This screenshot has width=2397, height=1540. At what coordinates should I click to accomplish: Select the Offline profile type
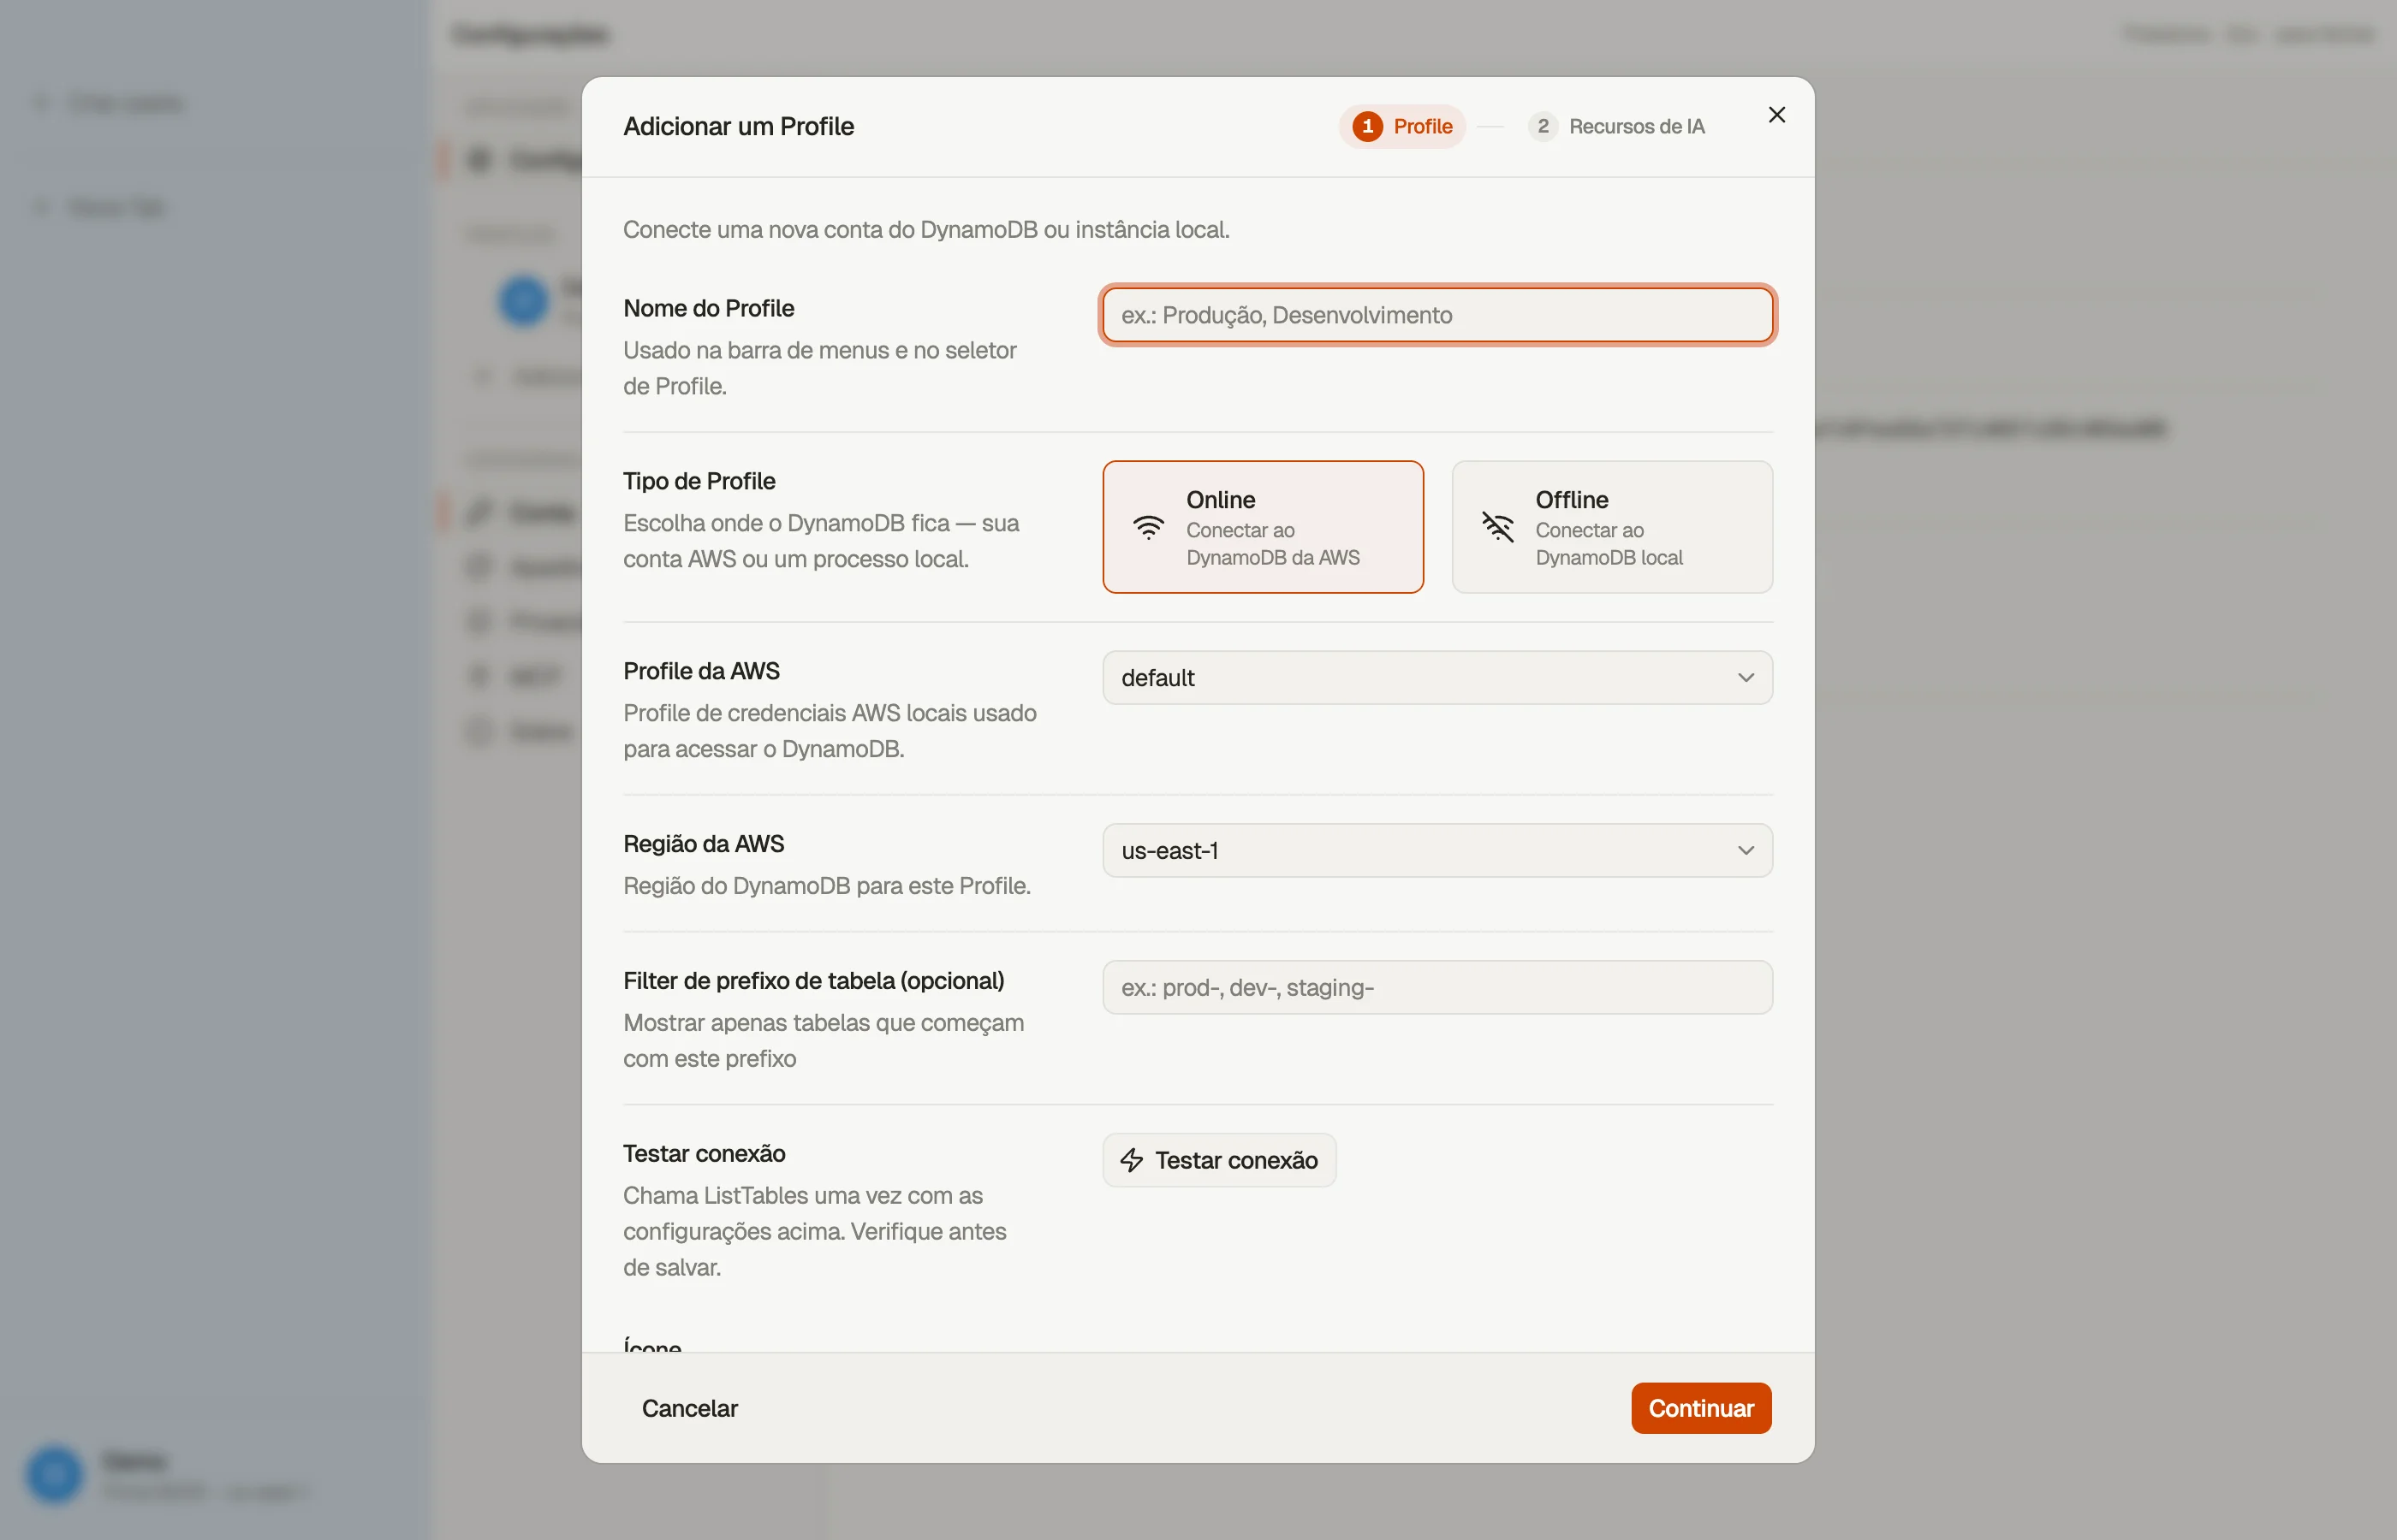[1612, 527]
